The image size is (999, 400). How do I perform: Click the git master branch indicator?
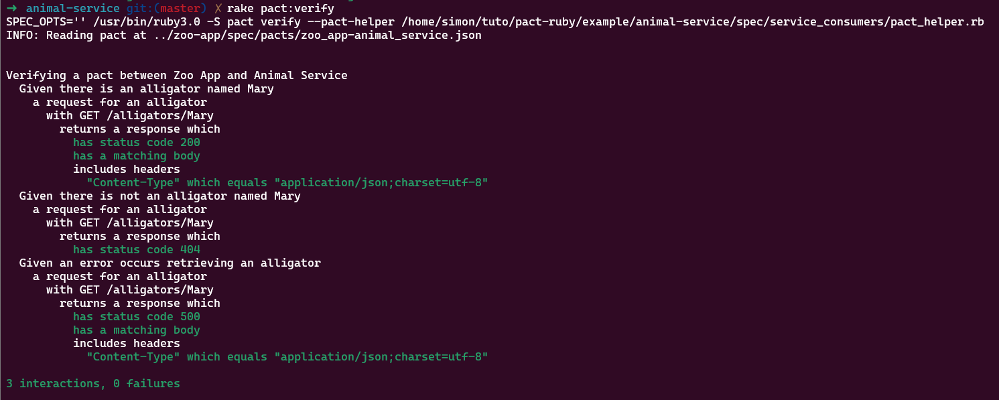168,9
